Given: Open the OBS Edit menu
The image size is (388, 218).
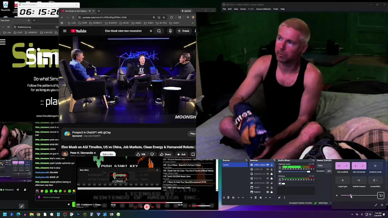Looking at the screenshot, I should [230, 9].
